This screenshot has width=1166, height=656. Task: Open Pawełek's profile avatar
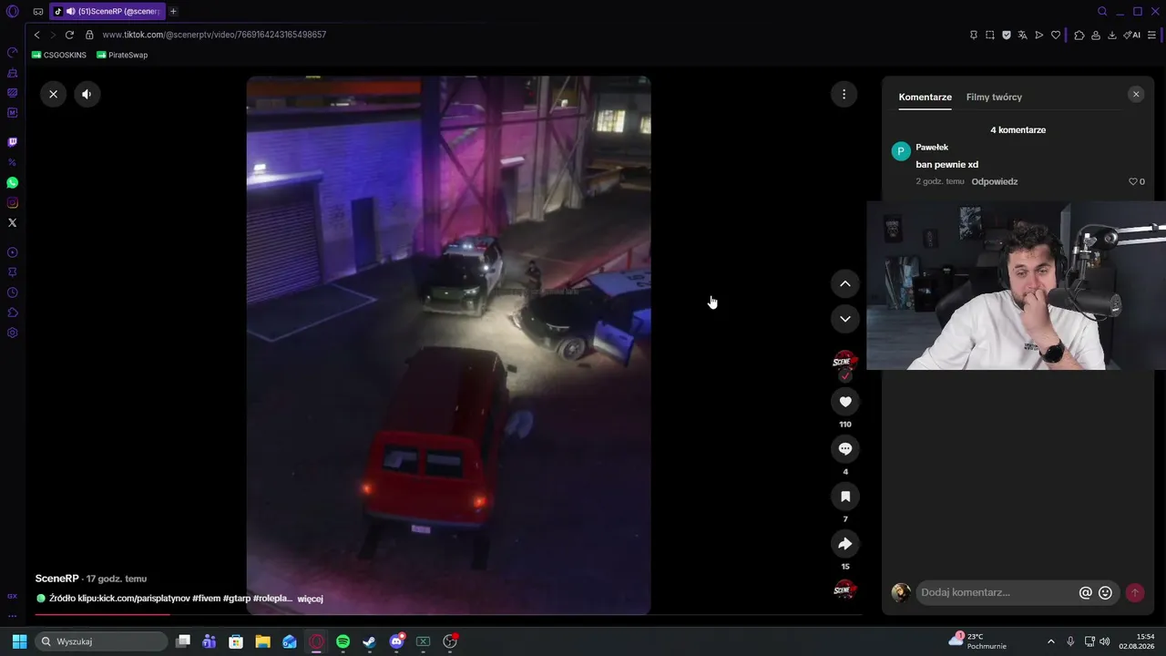point(901,151)
